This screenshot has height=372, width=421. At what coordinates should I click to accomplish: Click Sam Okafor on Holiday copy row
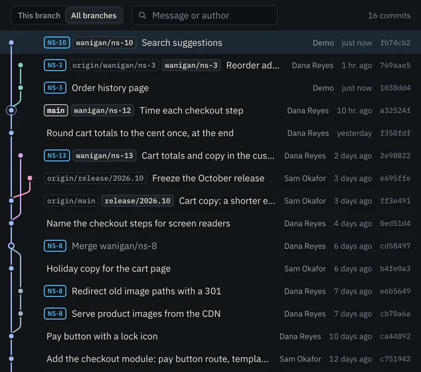(x=305, y=268)
